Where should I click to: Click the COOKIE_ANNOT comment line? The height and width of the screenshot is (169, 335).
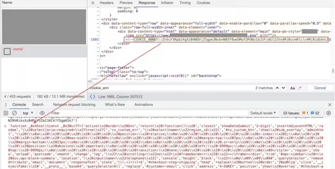[226, 40]
